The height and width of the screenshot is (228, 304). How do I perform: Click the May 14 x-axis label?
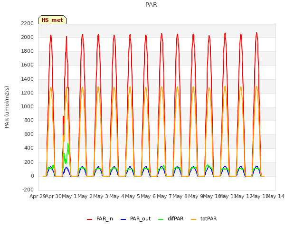275,196
